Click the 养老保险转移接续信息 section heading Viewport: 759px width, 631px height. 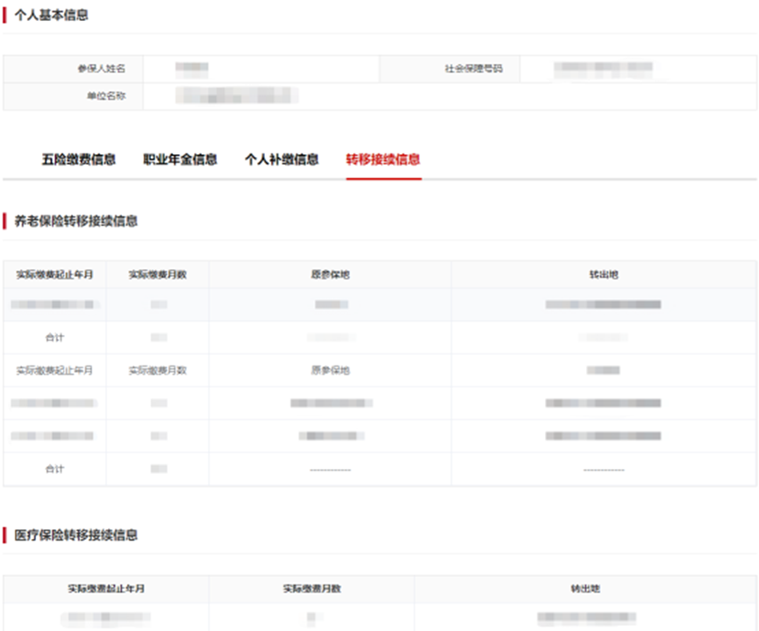[76, 221]
